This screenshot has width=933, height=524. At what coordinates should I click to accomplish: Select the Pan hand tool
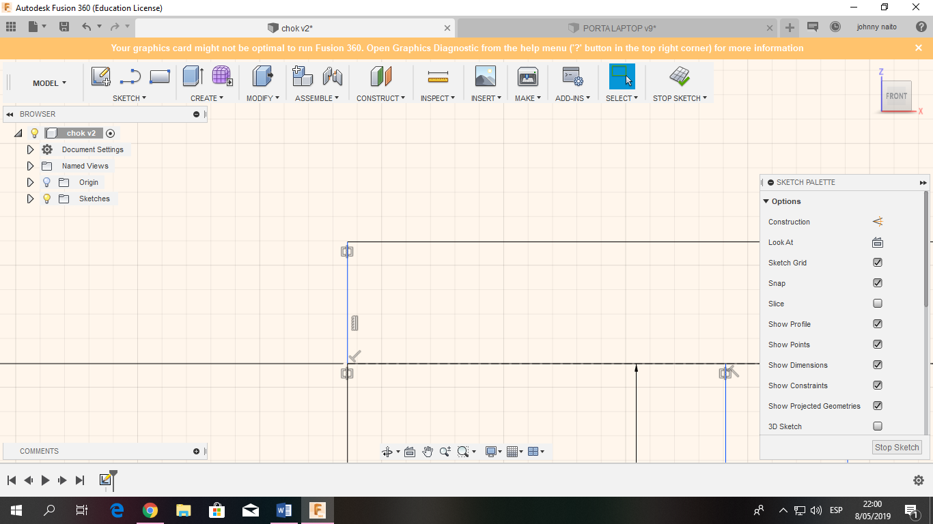pos(428,452)
